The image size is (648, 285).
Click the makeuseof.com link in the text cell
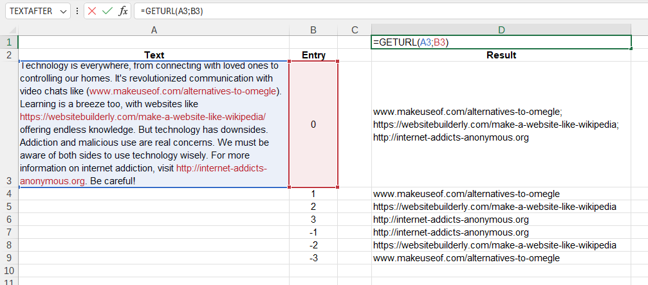183,91
